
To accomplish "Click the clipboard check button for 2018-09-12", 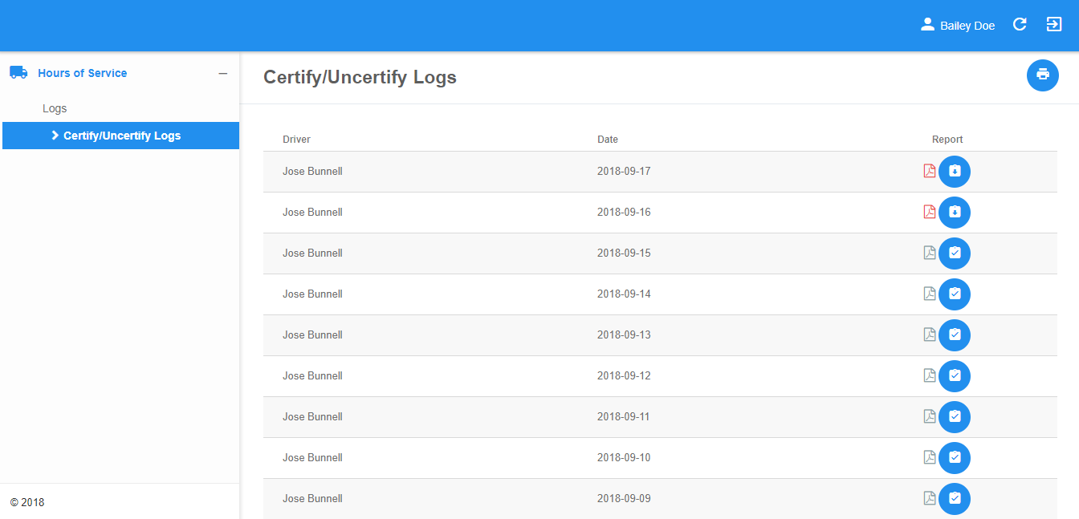I will click(955, 376).
